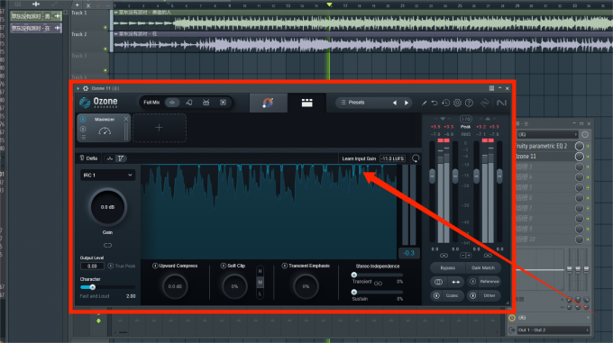Open Ozone settings gear

tap(457, 103)
